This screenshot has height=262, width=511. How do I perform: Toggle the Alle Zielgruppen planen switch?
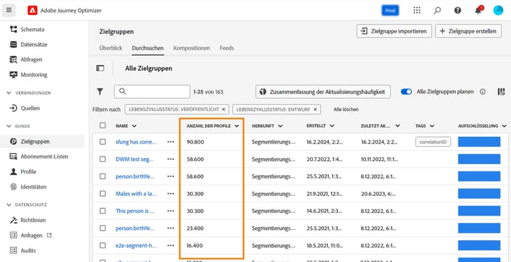tap(406, 92)
